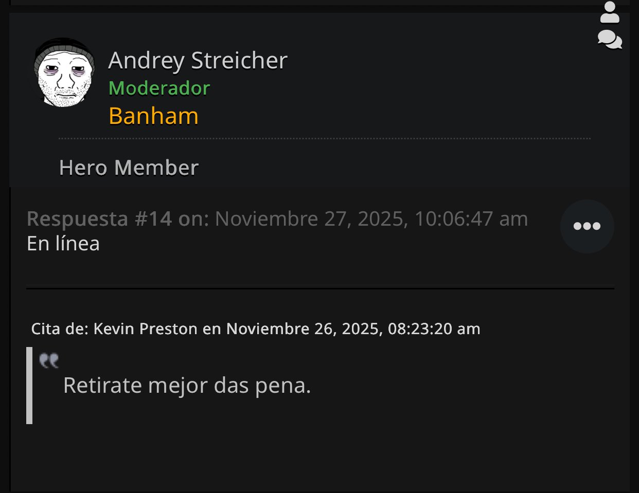Click Andrey Streicher's avatar image
The image size is (639, 493).
coord(64,72)
